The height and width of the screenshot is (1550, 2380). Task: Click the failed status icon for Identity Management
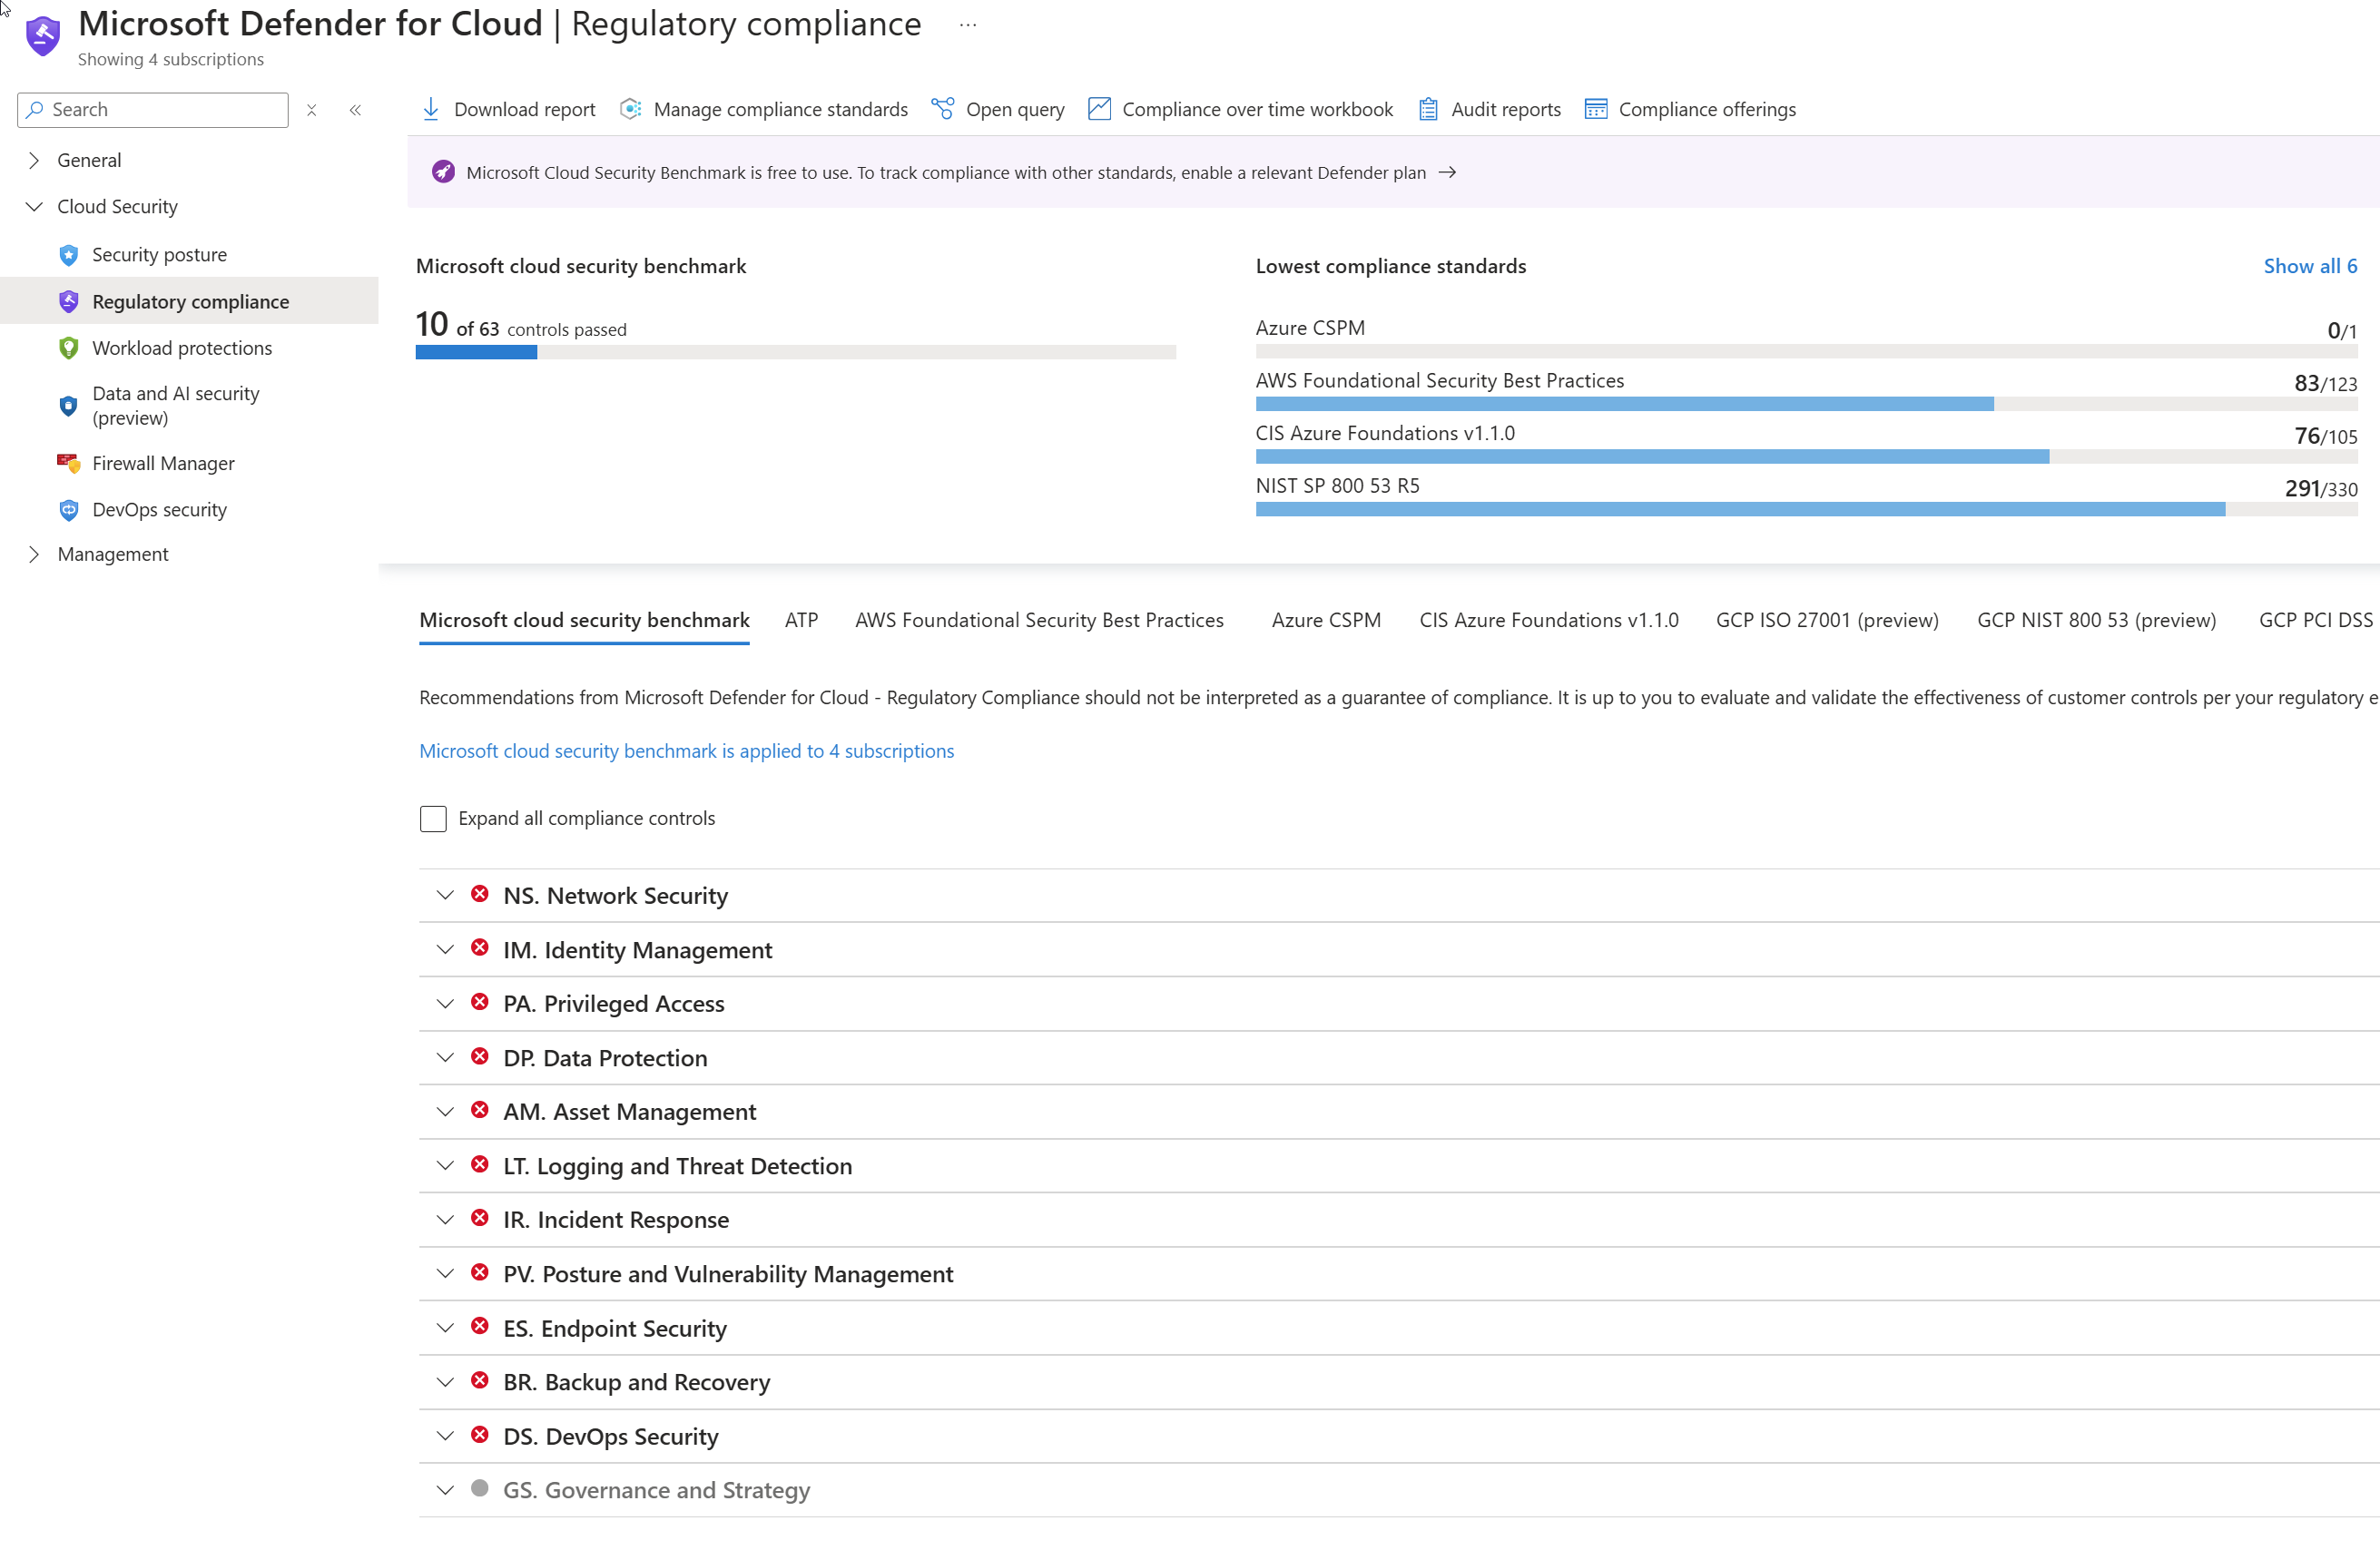[480, 948]
